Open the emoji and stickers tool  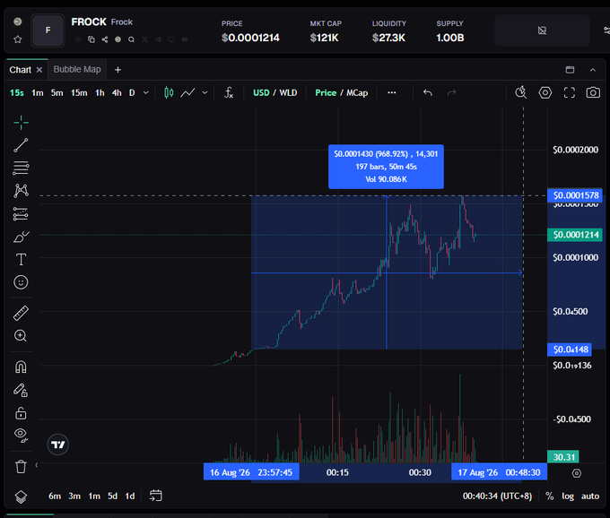point(21,282)
